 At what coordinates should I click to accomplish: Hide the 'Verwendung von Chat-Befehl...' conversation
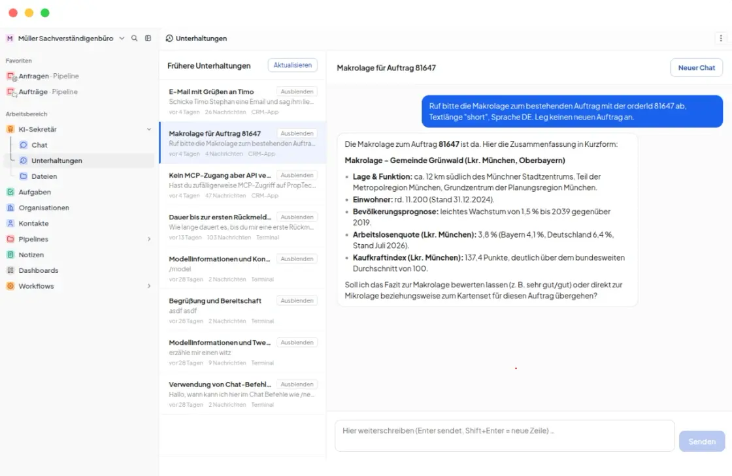pyautogui.click(x=297, y=384)
